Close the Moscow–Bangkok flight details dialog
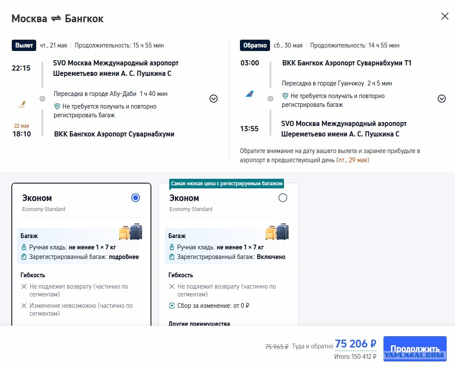 click(445, 16)
